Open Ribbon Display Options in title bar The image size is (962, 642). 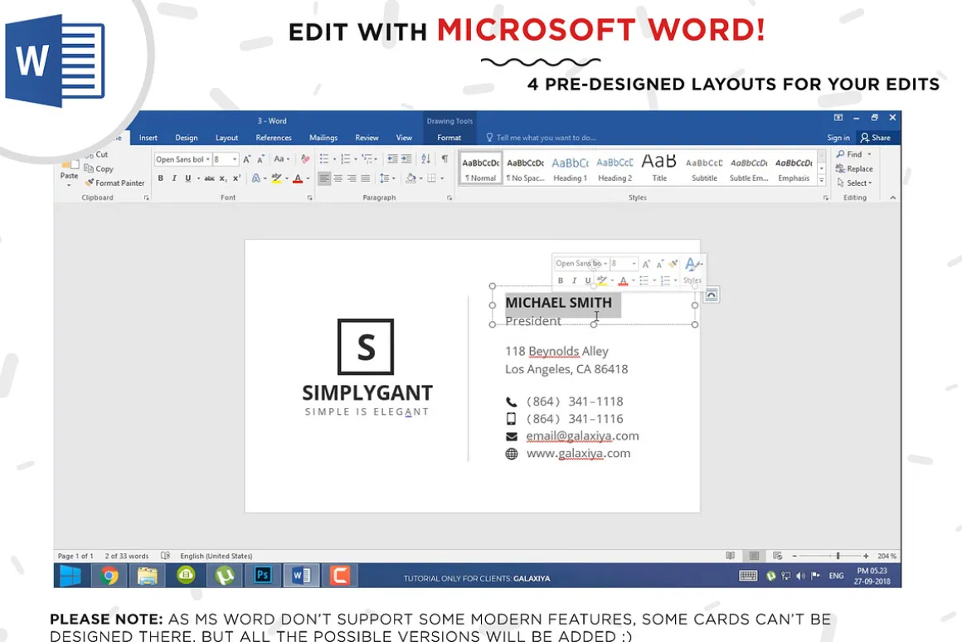click(838, 117)
